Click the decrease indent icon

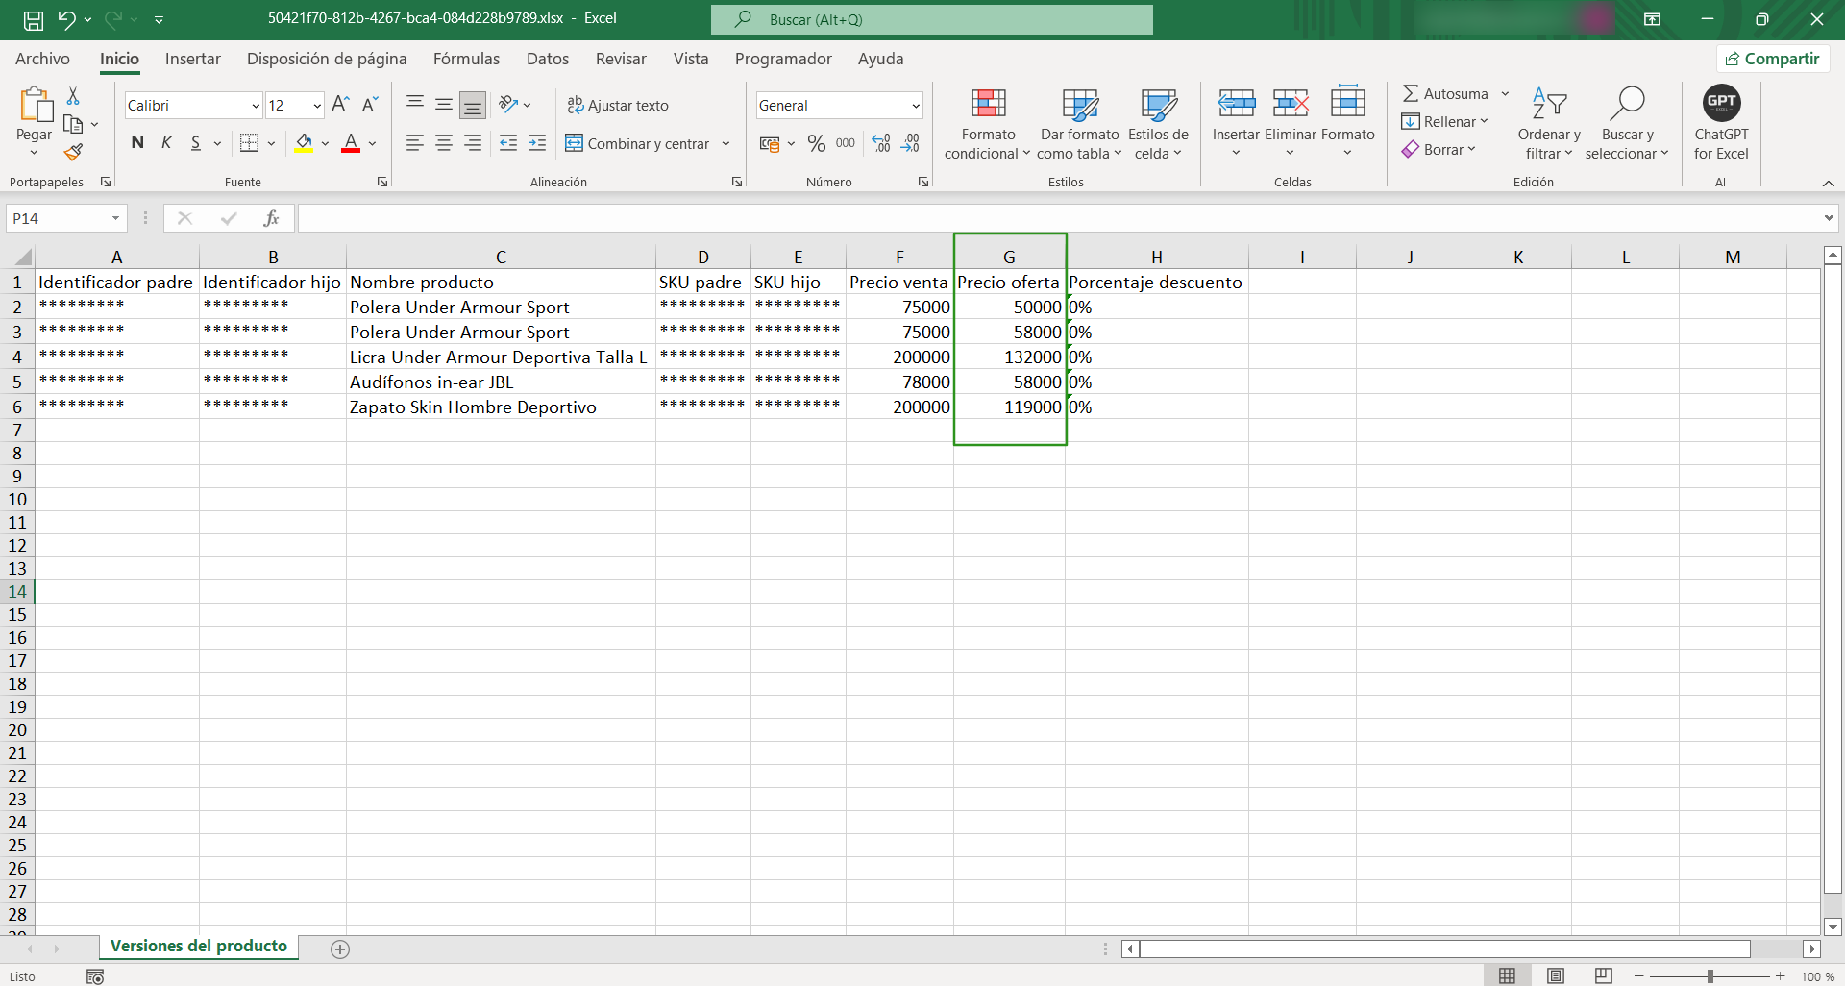coord(508,143)
